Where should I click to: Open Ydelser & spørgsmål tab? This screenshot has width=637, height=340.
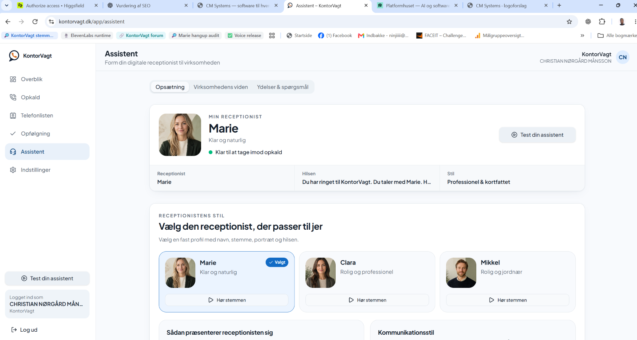click(283, 87)
